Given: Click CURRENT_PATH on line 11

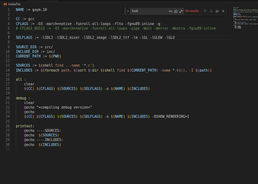Looking at the screenshot, I should point(28,56).
